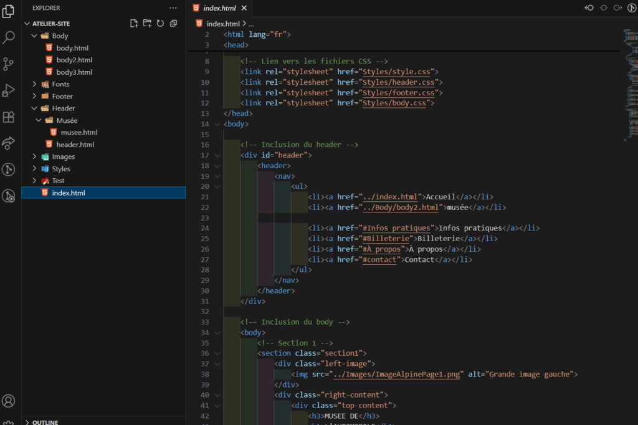Open the Run and Debug icon
The image size is (638, 425).
coord(8,90)
